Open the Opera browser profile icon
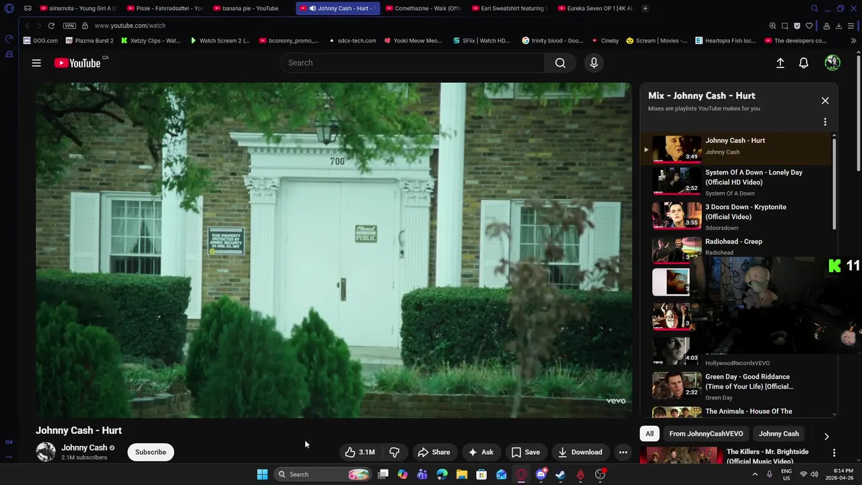Viewport: 862px width, 485px height. point(826,26)
